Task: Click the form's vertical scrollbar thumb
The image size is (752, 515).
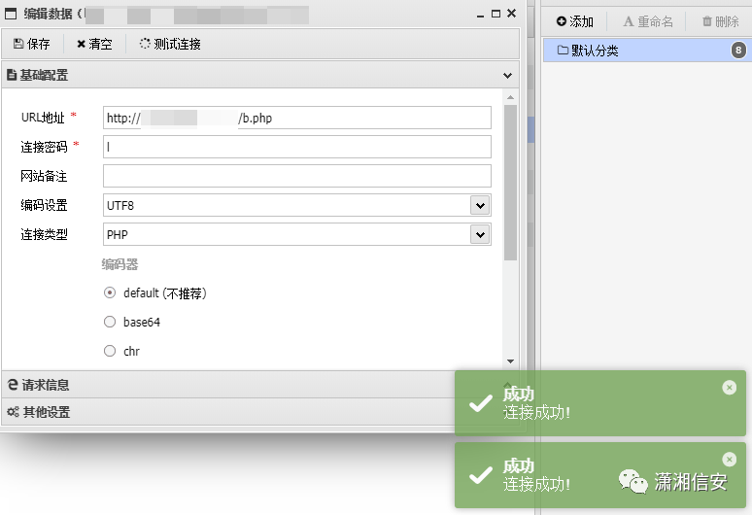Action: click(510, 183)
